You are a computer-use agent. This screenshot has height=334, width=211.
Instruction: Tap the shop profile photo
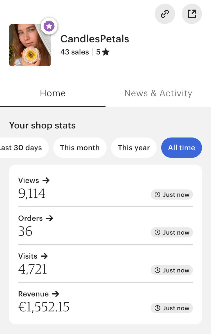coord(30,45)
